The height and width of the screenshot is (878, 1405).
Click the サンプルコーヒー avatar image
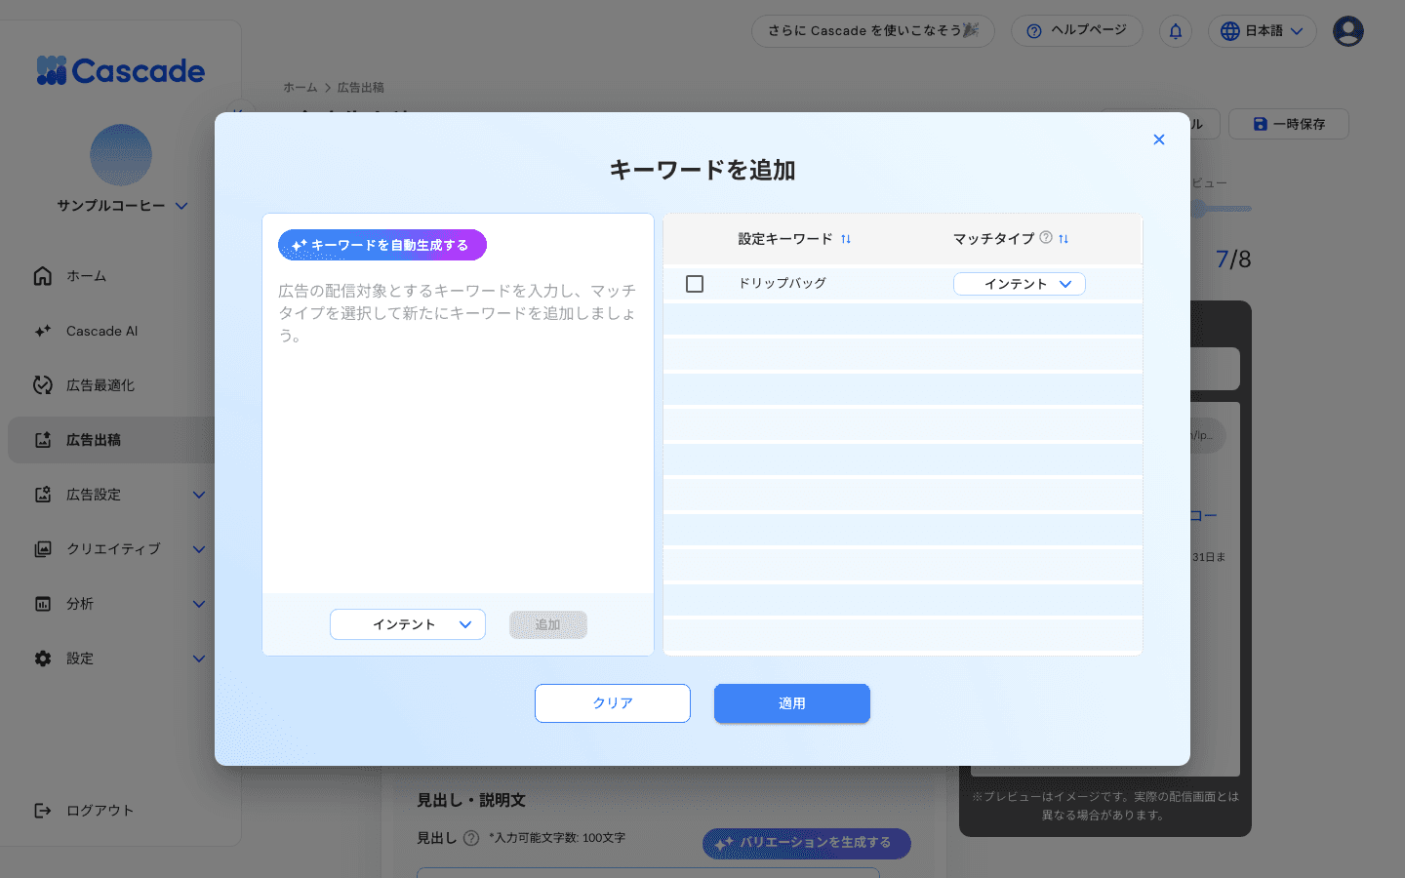pyautogui.click(x=121, y=155)
